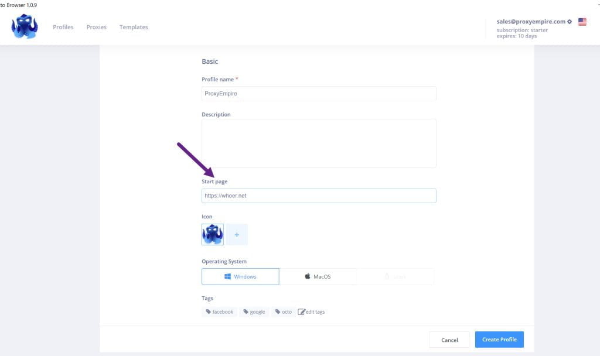This screenshot has width=600, height=356.
Task: Click the 'subscription: starter' text
Action: [x=522, y=30]
